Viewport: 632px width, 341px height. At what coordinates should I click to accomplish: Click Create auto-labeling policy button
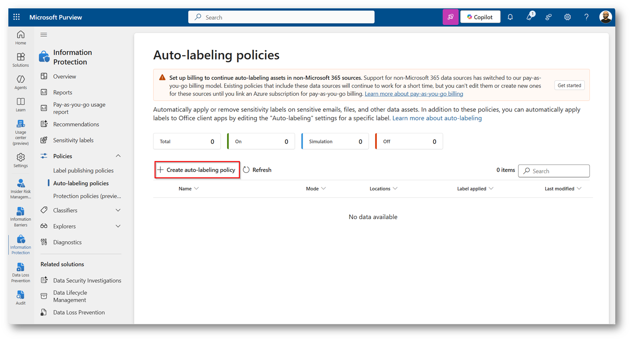coord(197,170)
